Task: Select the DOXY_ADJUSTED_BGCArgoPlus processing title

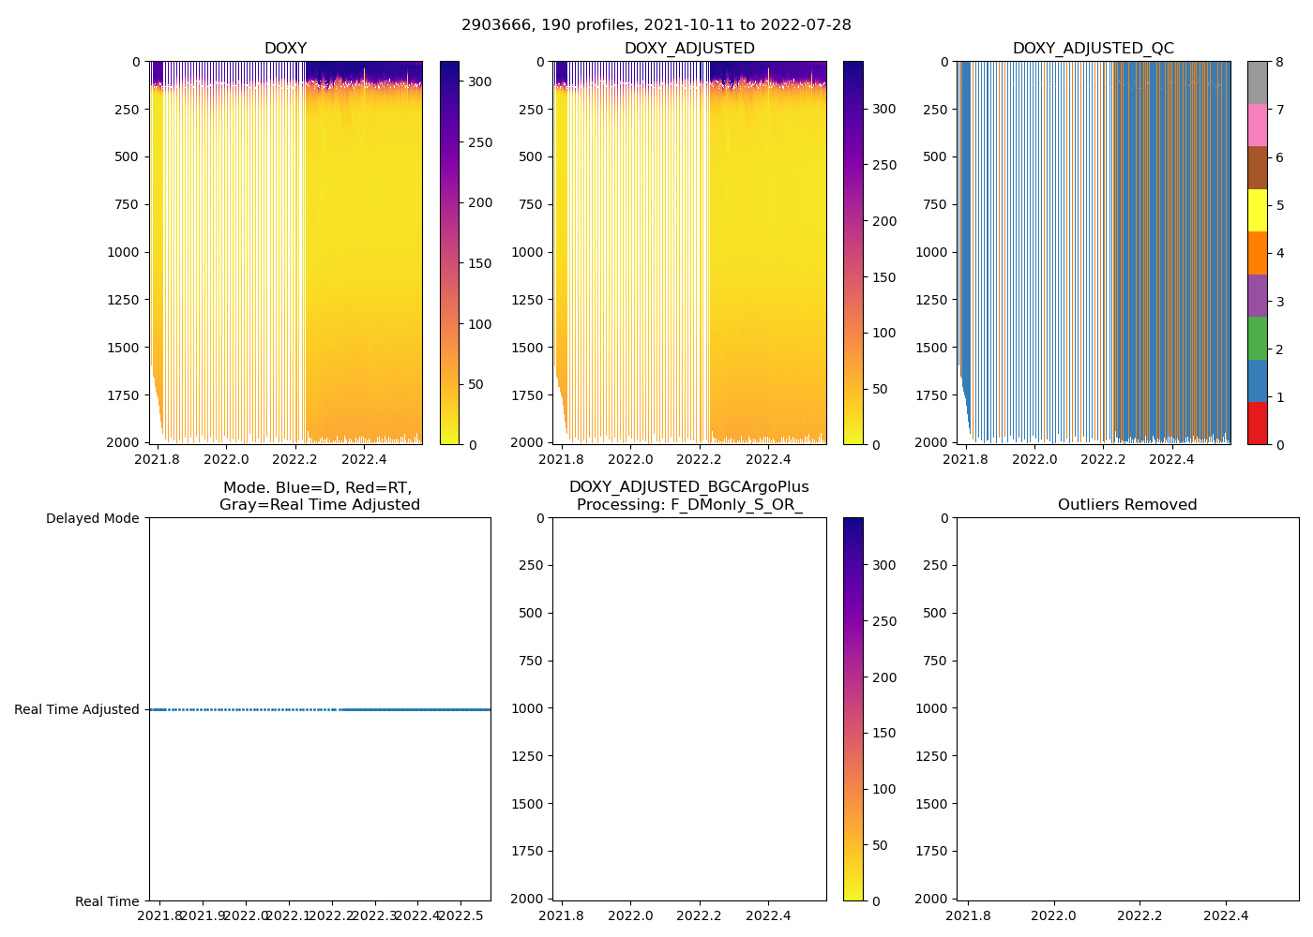Action: [x=689, y=496]
